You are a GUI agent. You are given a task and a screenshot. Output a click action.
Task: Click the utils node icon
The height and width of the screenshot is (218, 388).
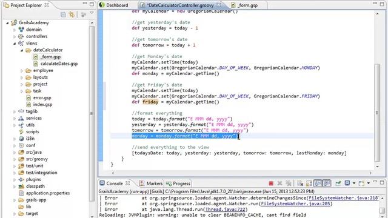pyautogui.click(x=22, y=125)
